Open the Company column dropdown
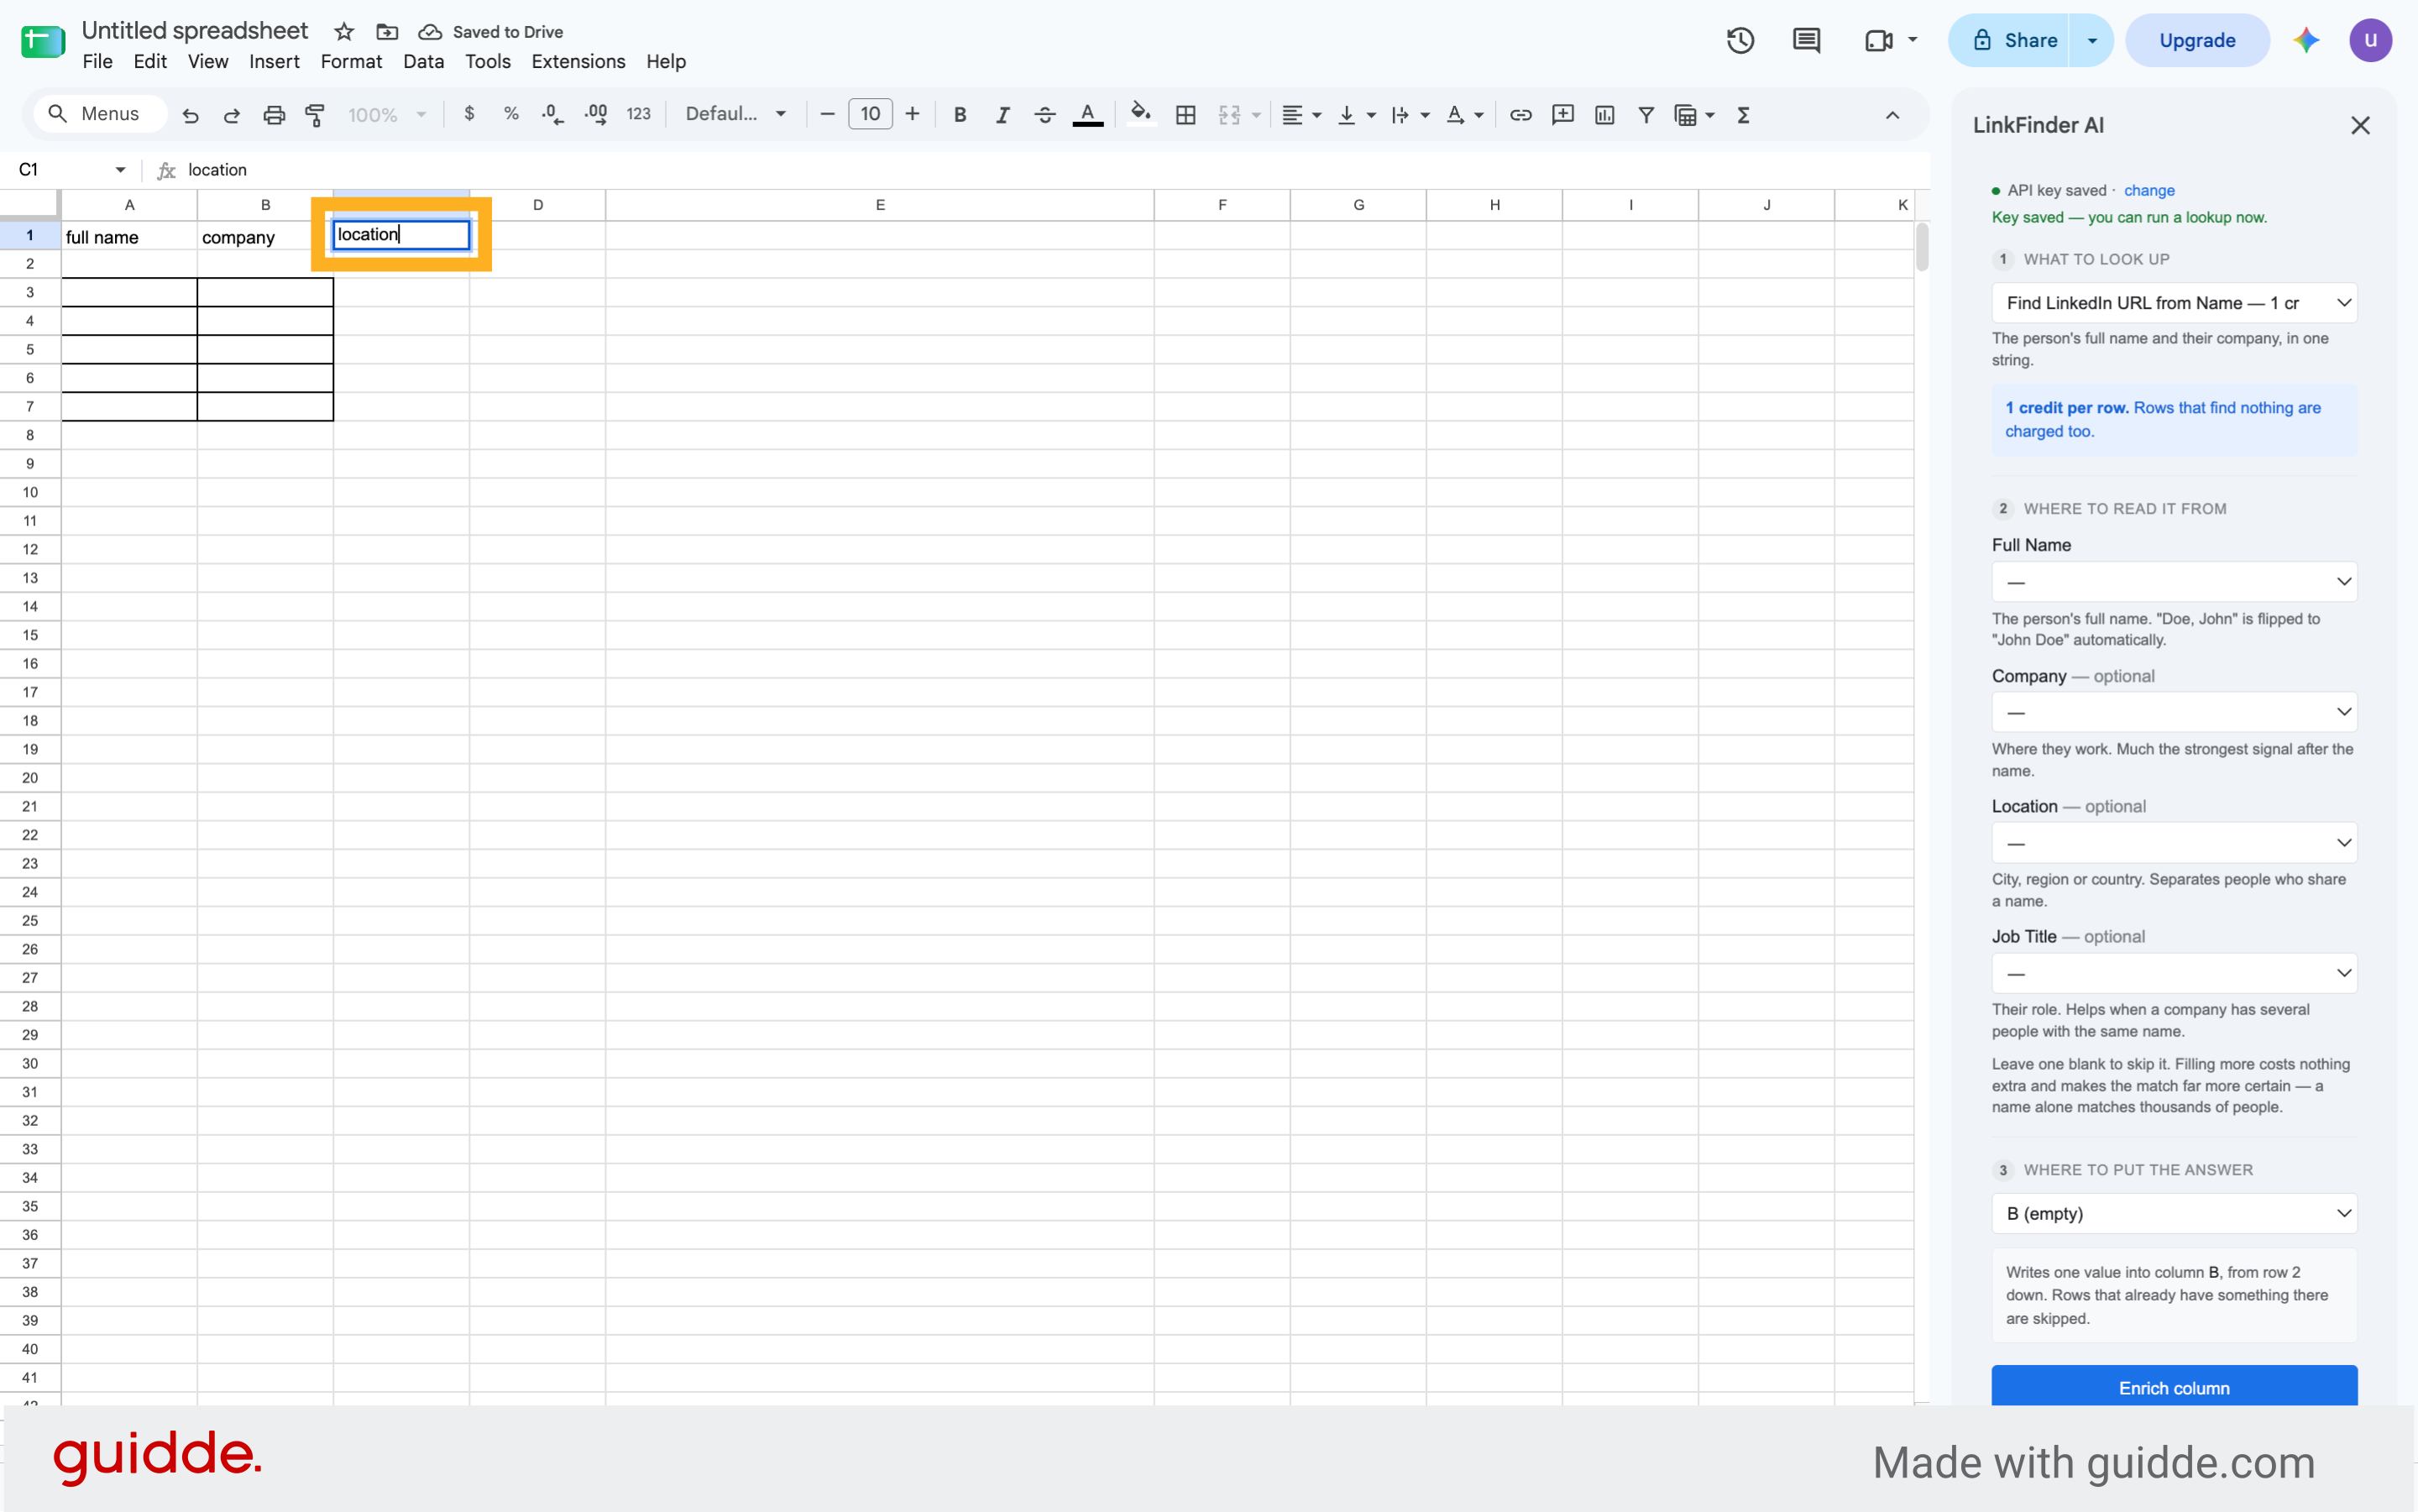2418x1512 pixels. (x=2174, y=712)
